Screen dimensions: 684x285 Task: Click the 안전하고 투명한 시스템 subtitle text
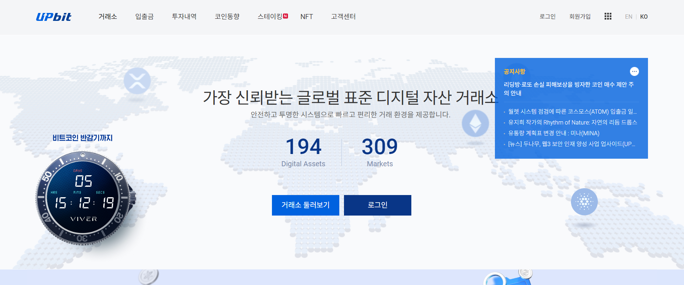[x=350, y=114]
